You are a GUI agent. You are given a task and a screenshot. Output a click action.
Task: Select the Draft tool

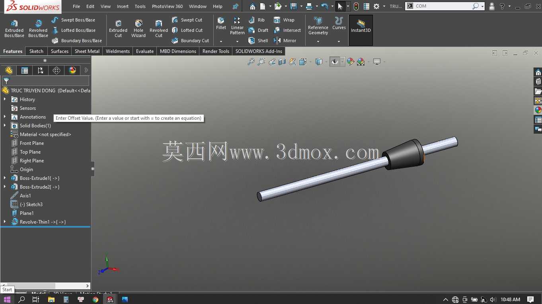point(258,30)
